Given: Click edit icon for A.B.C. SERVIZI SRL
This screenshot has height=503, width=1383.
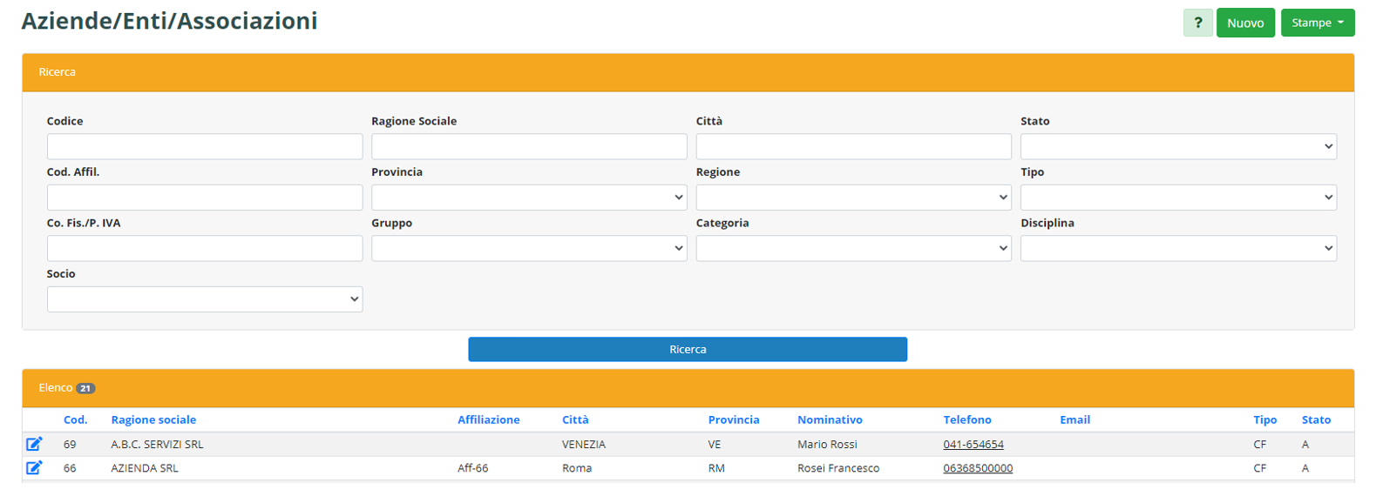Looking at the screenshot, I should coord(34,444).
